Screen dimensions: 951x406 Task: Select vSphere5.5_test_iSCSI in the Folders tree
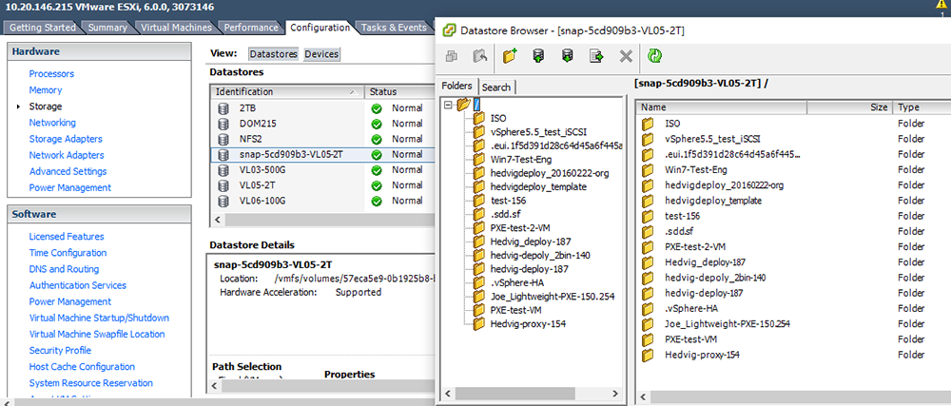538,131
